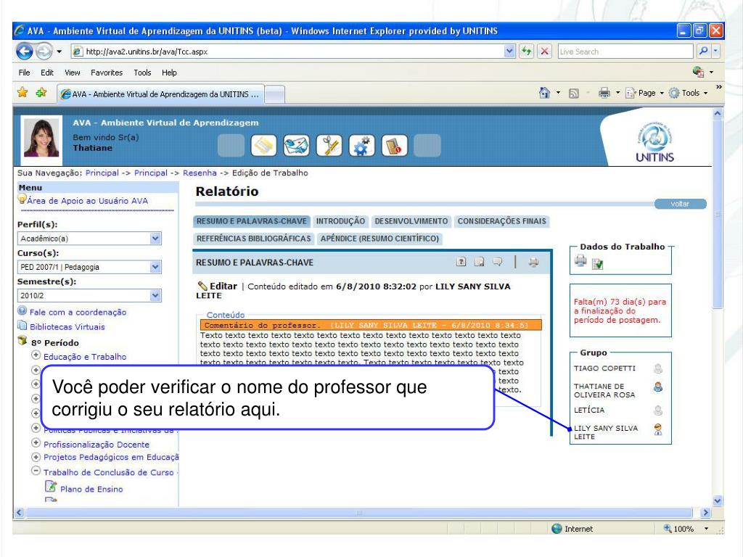Click the Add to Favorites star icon

click(x=41, y=92)
